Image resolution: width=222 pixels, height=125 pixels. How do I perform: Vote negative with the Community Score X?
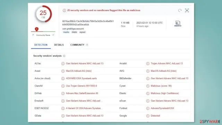[x=33, y=35]
